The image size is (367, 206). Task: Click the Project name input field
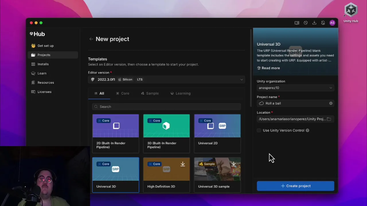296,103
